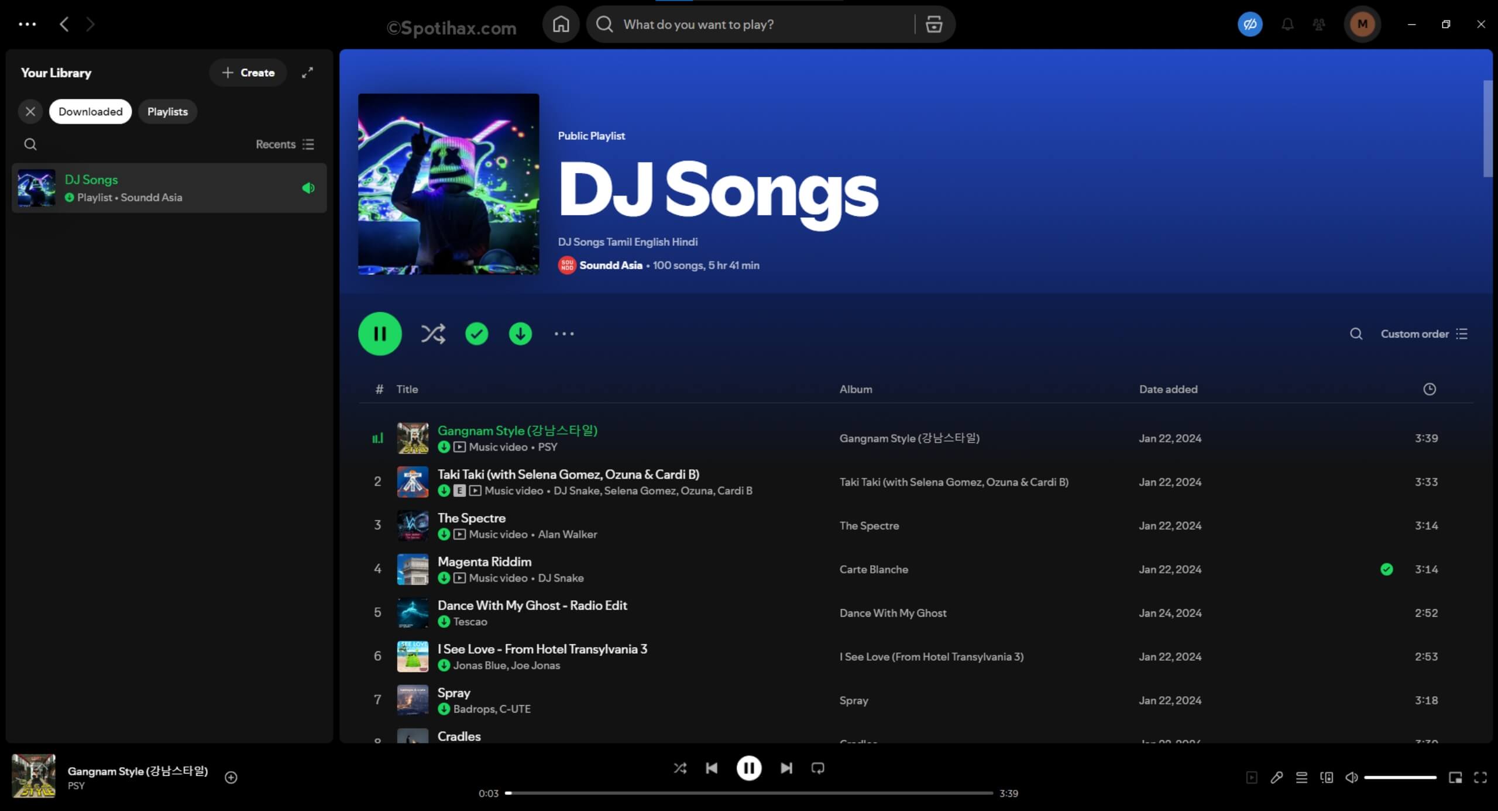Viewport: 1498px width, 811px height.
Task: Sort by Date added column header
Action: [x=1168, y=389]
